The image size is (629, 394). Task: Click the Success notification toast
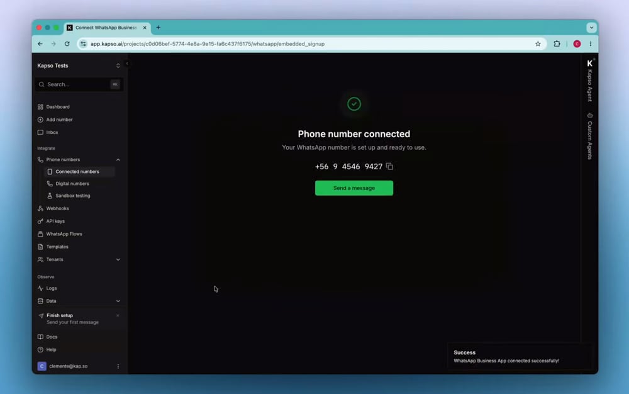click(x=519, y=356)
